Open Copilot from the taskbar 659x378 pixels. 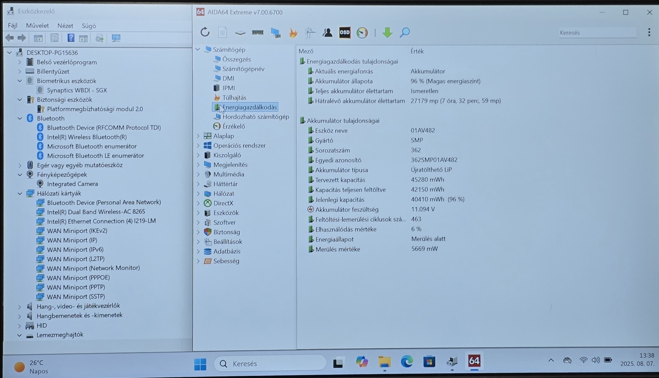(x=362, y=362)
